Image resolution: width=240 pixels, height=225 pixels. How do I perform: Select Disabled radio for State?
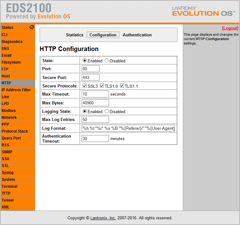tap(106, 60)
